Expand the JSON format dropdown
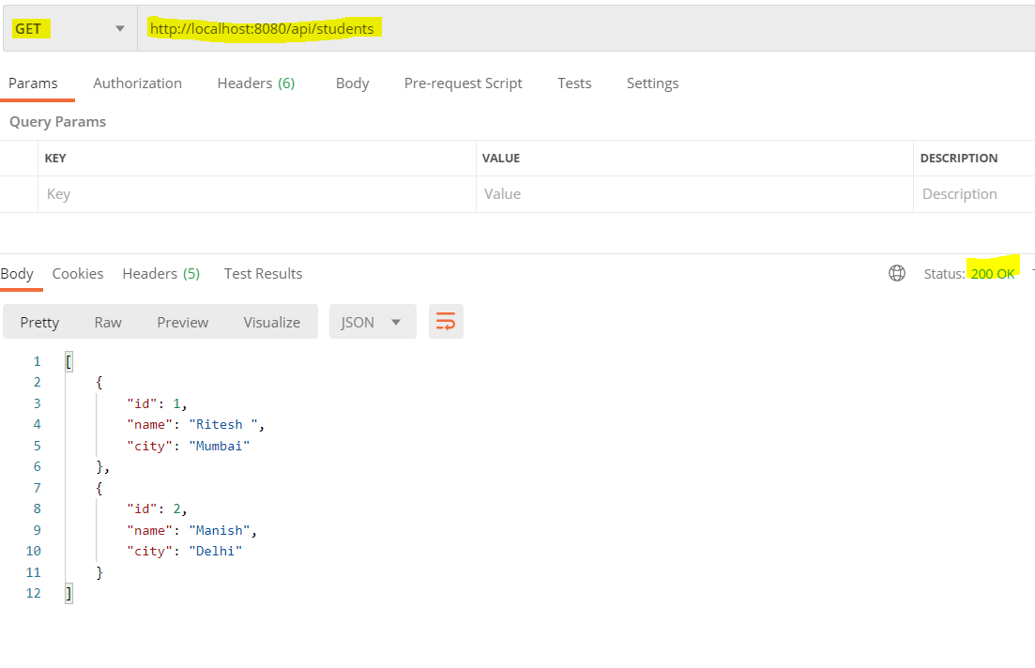This screenshot has width=1035, height=668. point(372,322)
